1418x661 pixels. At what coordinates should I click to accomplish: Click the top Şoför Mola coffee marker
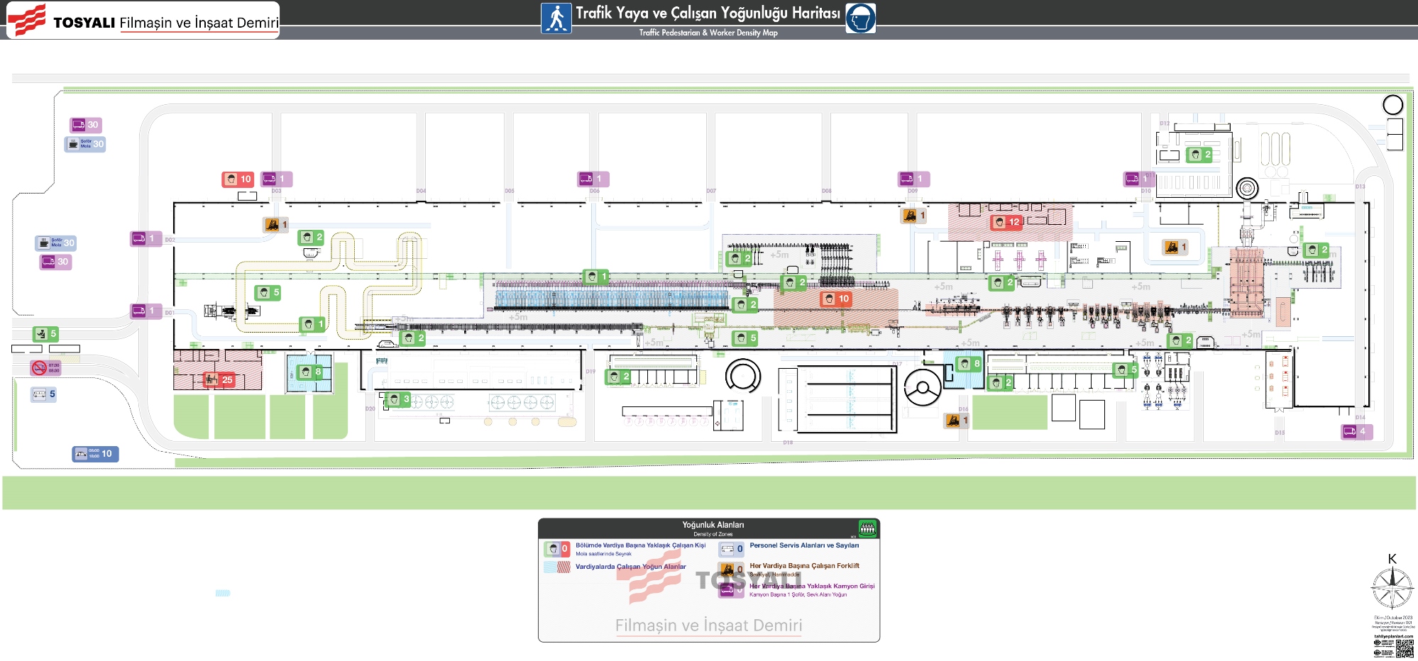pos(85,144)
